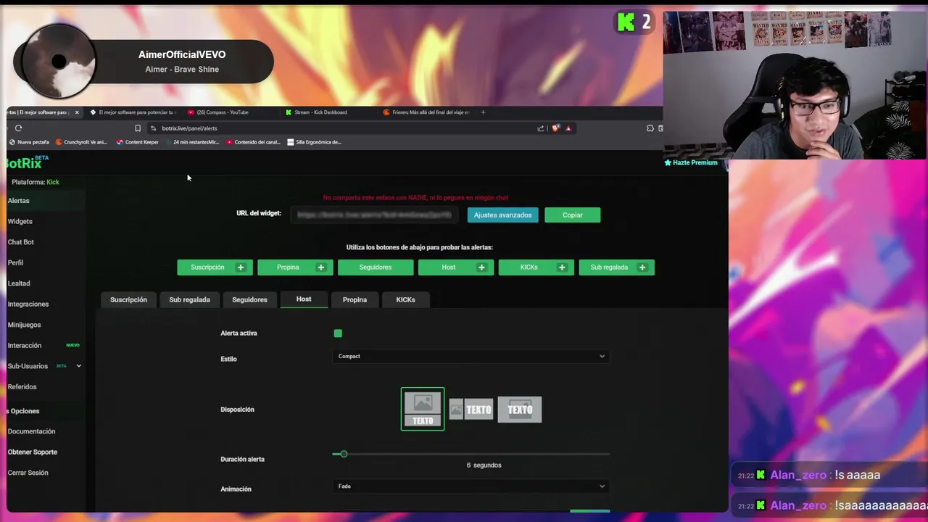This screenshot has width=928, height=522.
Task: Open Minijuegos in the sidebar
Action: [x=25, y=325]
